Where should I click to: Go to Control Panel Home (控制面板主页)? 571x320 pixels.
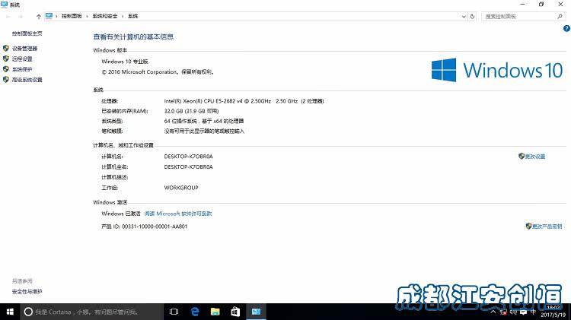27,33
